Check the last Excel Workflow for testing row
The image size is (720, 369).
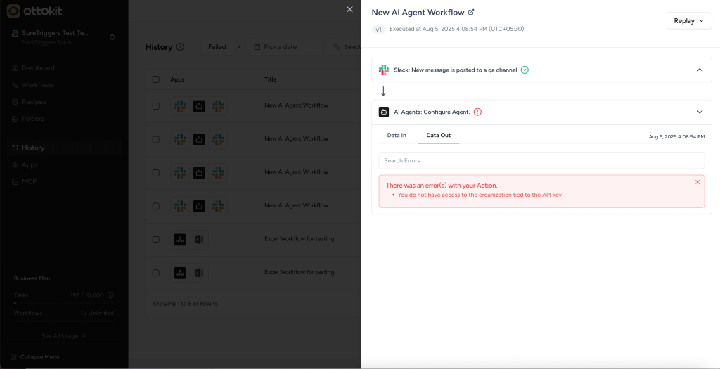(x=156, y=272)
